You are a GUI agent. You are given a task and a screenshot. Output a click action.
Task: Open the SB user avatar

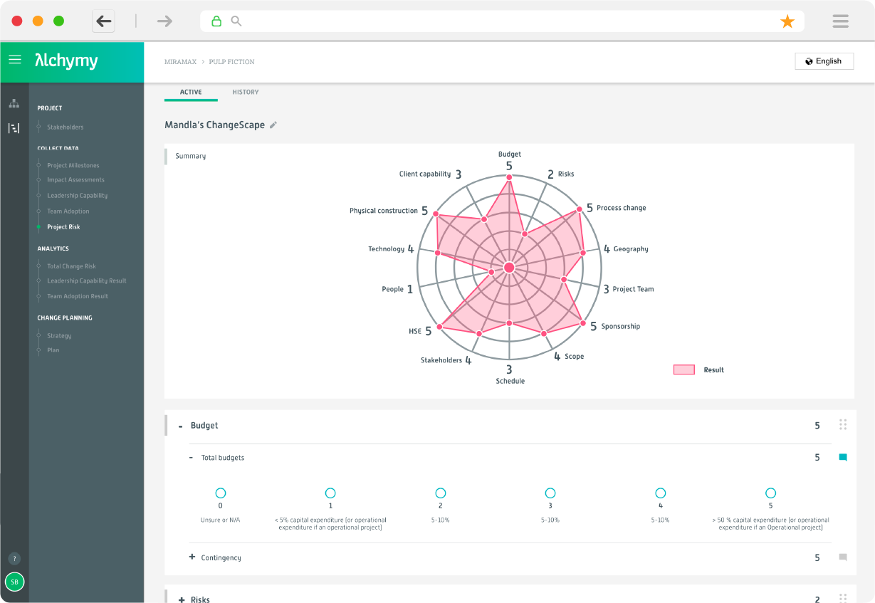coord(14,582)
